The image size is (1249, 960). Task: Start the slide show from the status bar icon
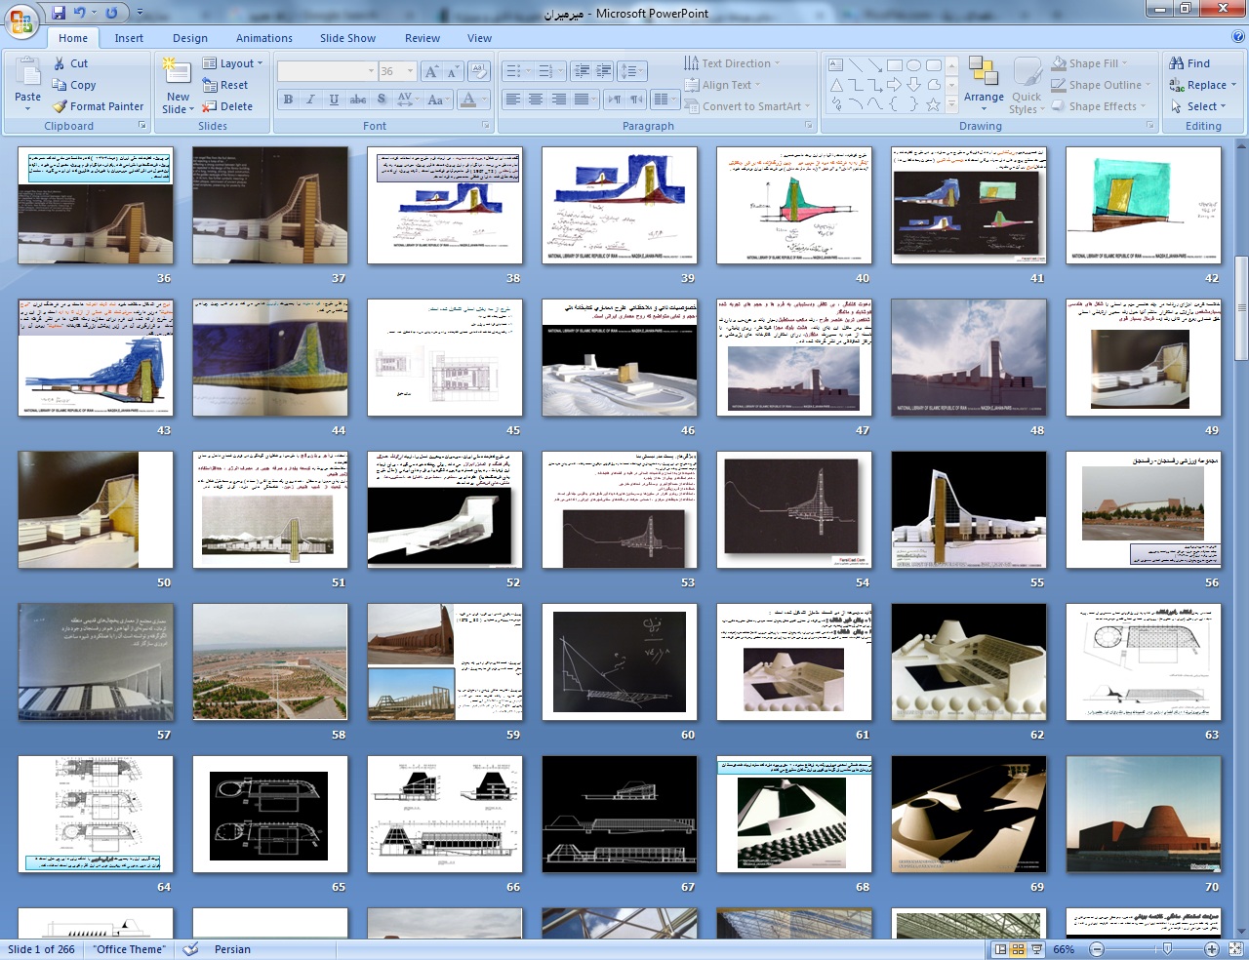[1036, 949]
